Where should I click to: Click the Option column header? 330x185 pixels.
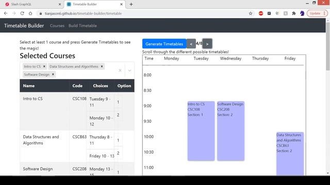pos(124,86)
